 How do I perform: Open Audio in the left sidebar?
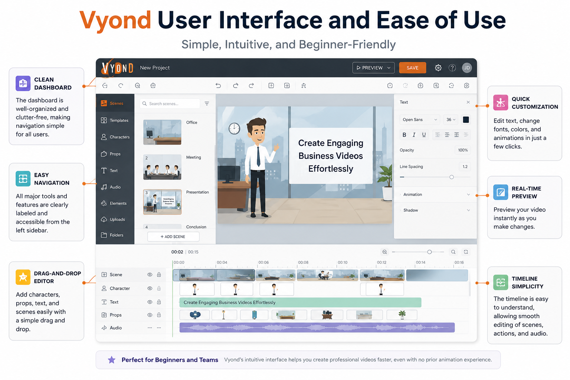tap(115, 187)
